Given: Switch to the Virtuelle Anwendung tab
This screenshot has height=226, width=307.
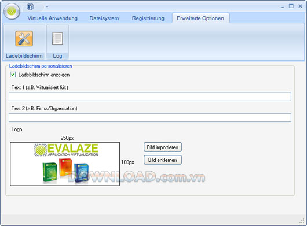Looking at the screenshot, I should pos(53,18).
